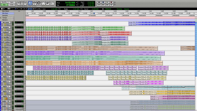Click the Session label in black bar

click(x=127, y=9)
